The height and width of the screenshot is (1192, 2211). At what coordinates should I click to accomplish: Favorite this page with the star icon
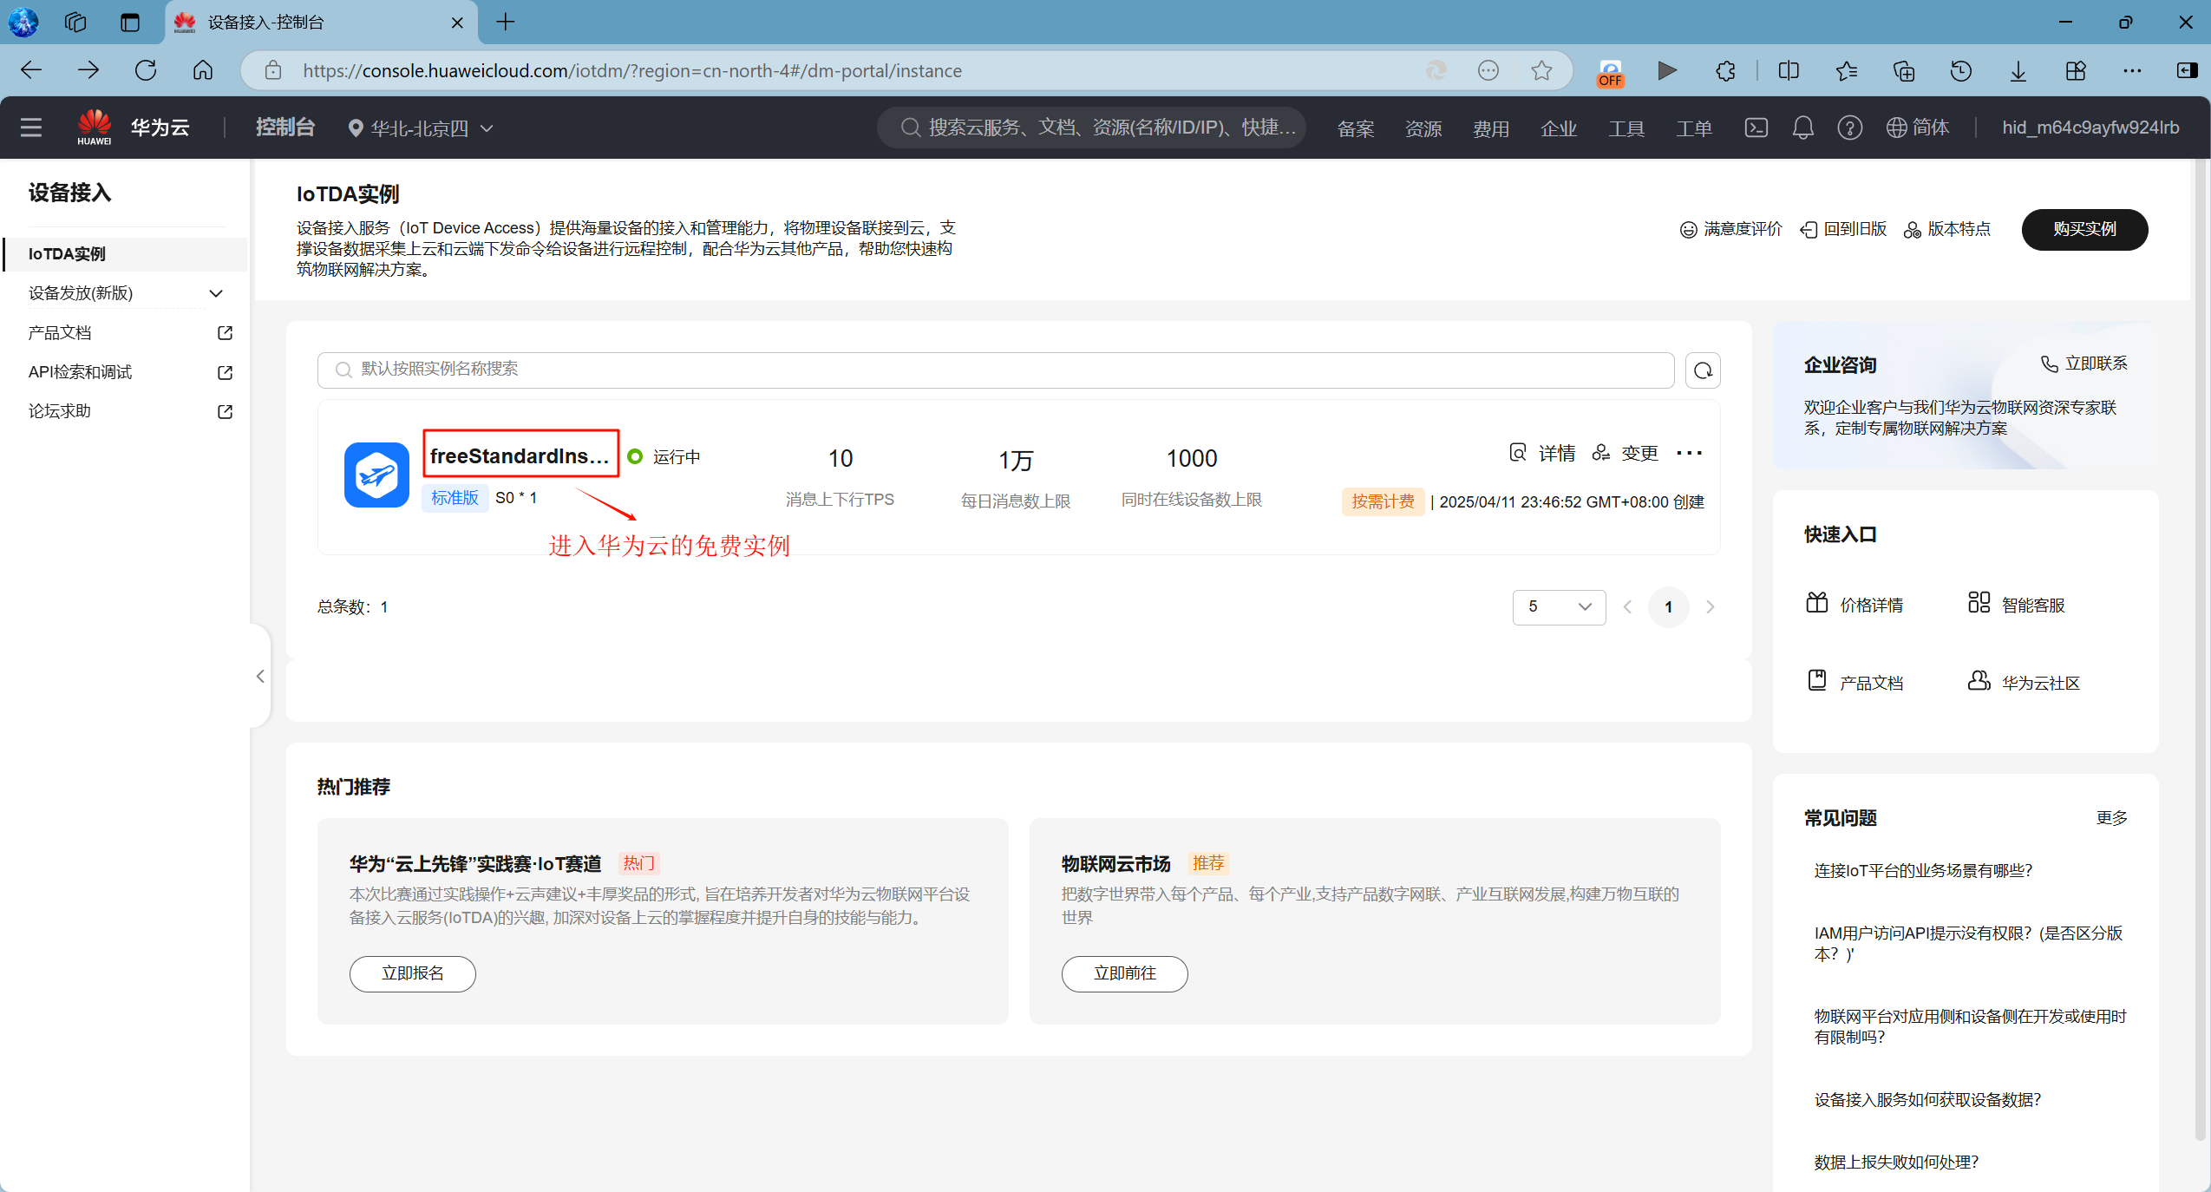pyautogui.click(x=1541, y=70)
